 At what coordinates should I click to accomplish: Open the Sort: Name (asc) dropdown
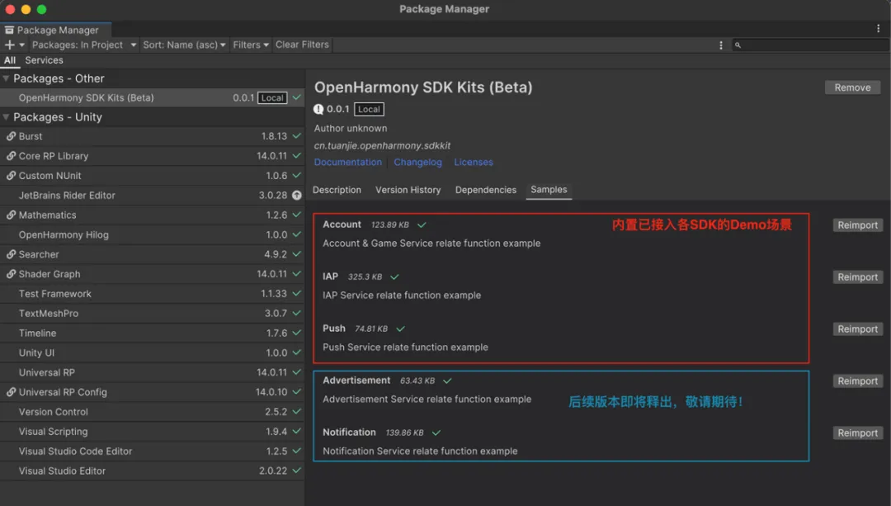click(x=184, y=45)
